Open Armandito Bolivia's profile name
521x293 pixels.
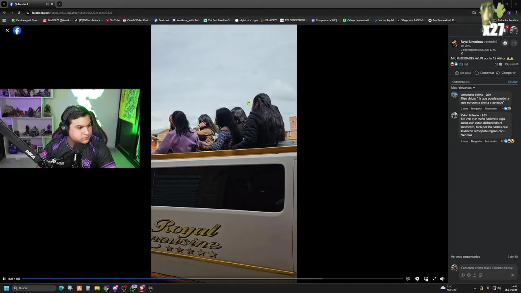click(x=472, y=94)
